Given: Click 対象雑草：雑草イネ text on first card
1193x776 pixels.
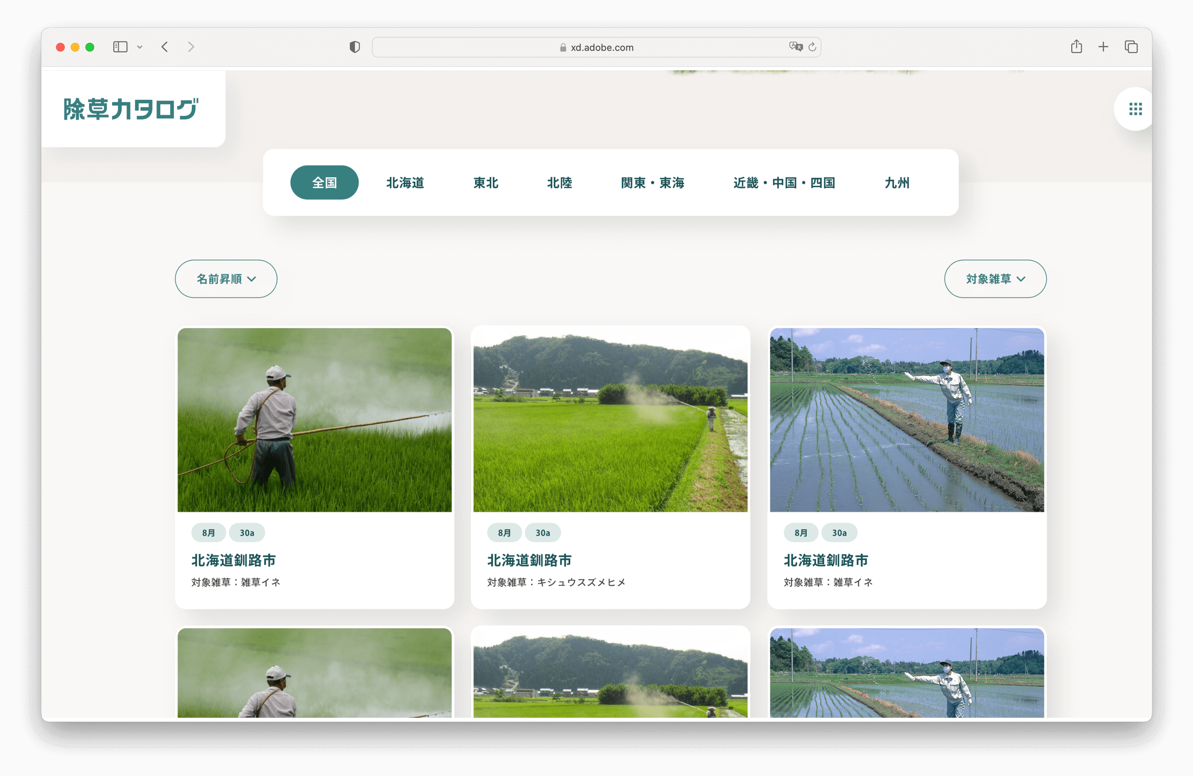Looking at the screenshot, I should [236, 582].
